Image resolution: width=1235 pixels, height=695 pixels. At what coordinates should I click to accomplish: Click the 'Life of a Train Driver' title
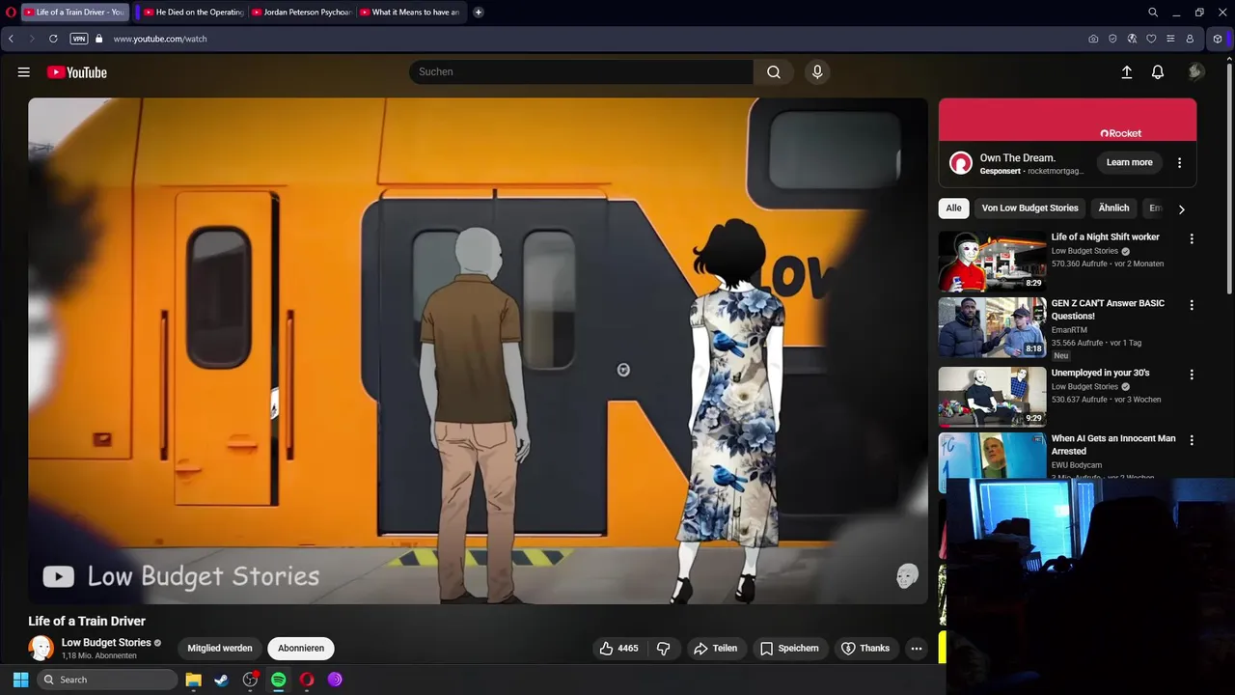(87, 622)
